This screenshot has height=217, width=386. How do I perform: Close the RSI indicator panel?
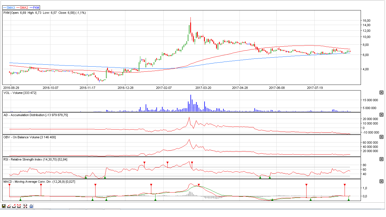381,159
